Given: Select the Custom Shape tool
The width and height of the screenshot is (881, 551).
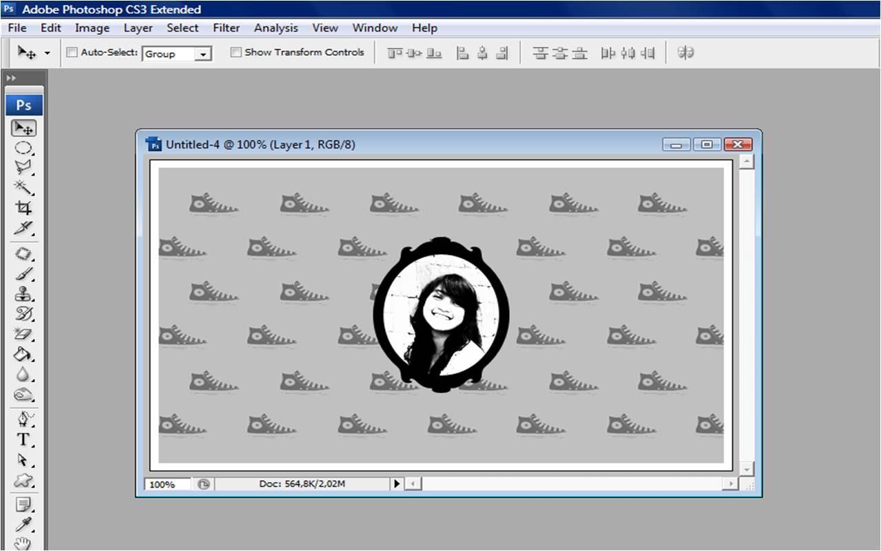Looking at the screenshot, I should (x=23, y=479).
